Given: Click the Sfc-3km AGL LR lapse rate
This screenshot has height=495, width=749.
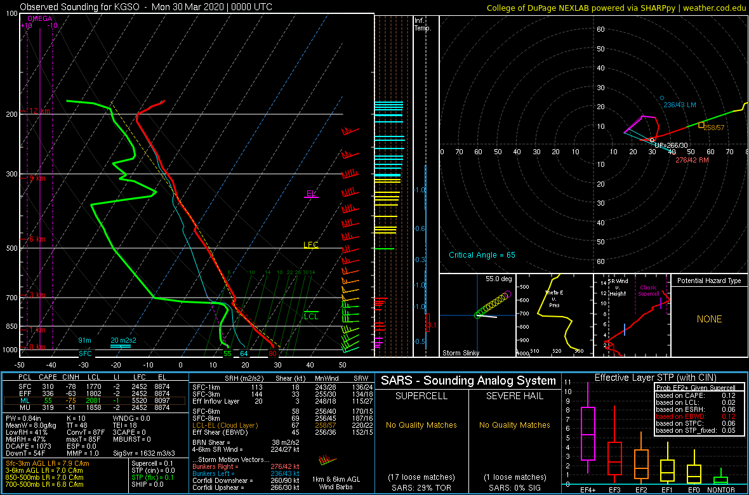Looking at the screenshot, I should pyautogui.click(x=48, y=463).
